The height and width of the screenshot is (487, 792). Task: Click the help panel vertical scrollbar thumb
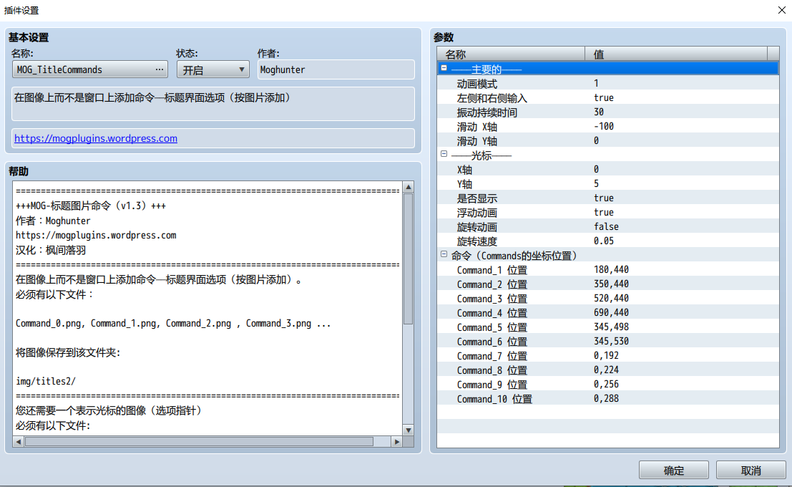point(408,259)
